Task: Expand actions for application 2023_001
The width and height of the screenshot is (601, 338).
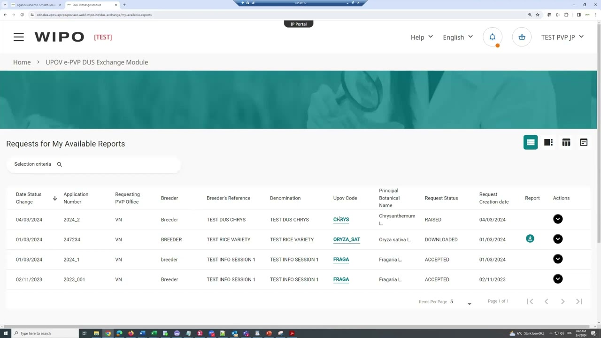Action: [x=558, y=279]
